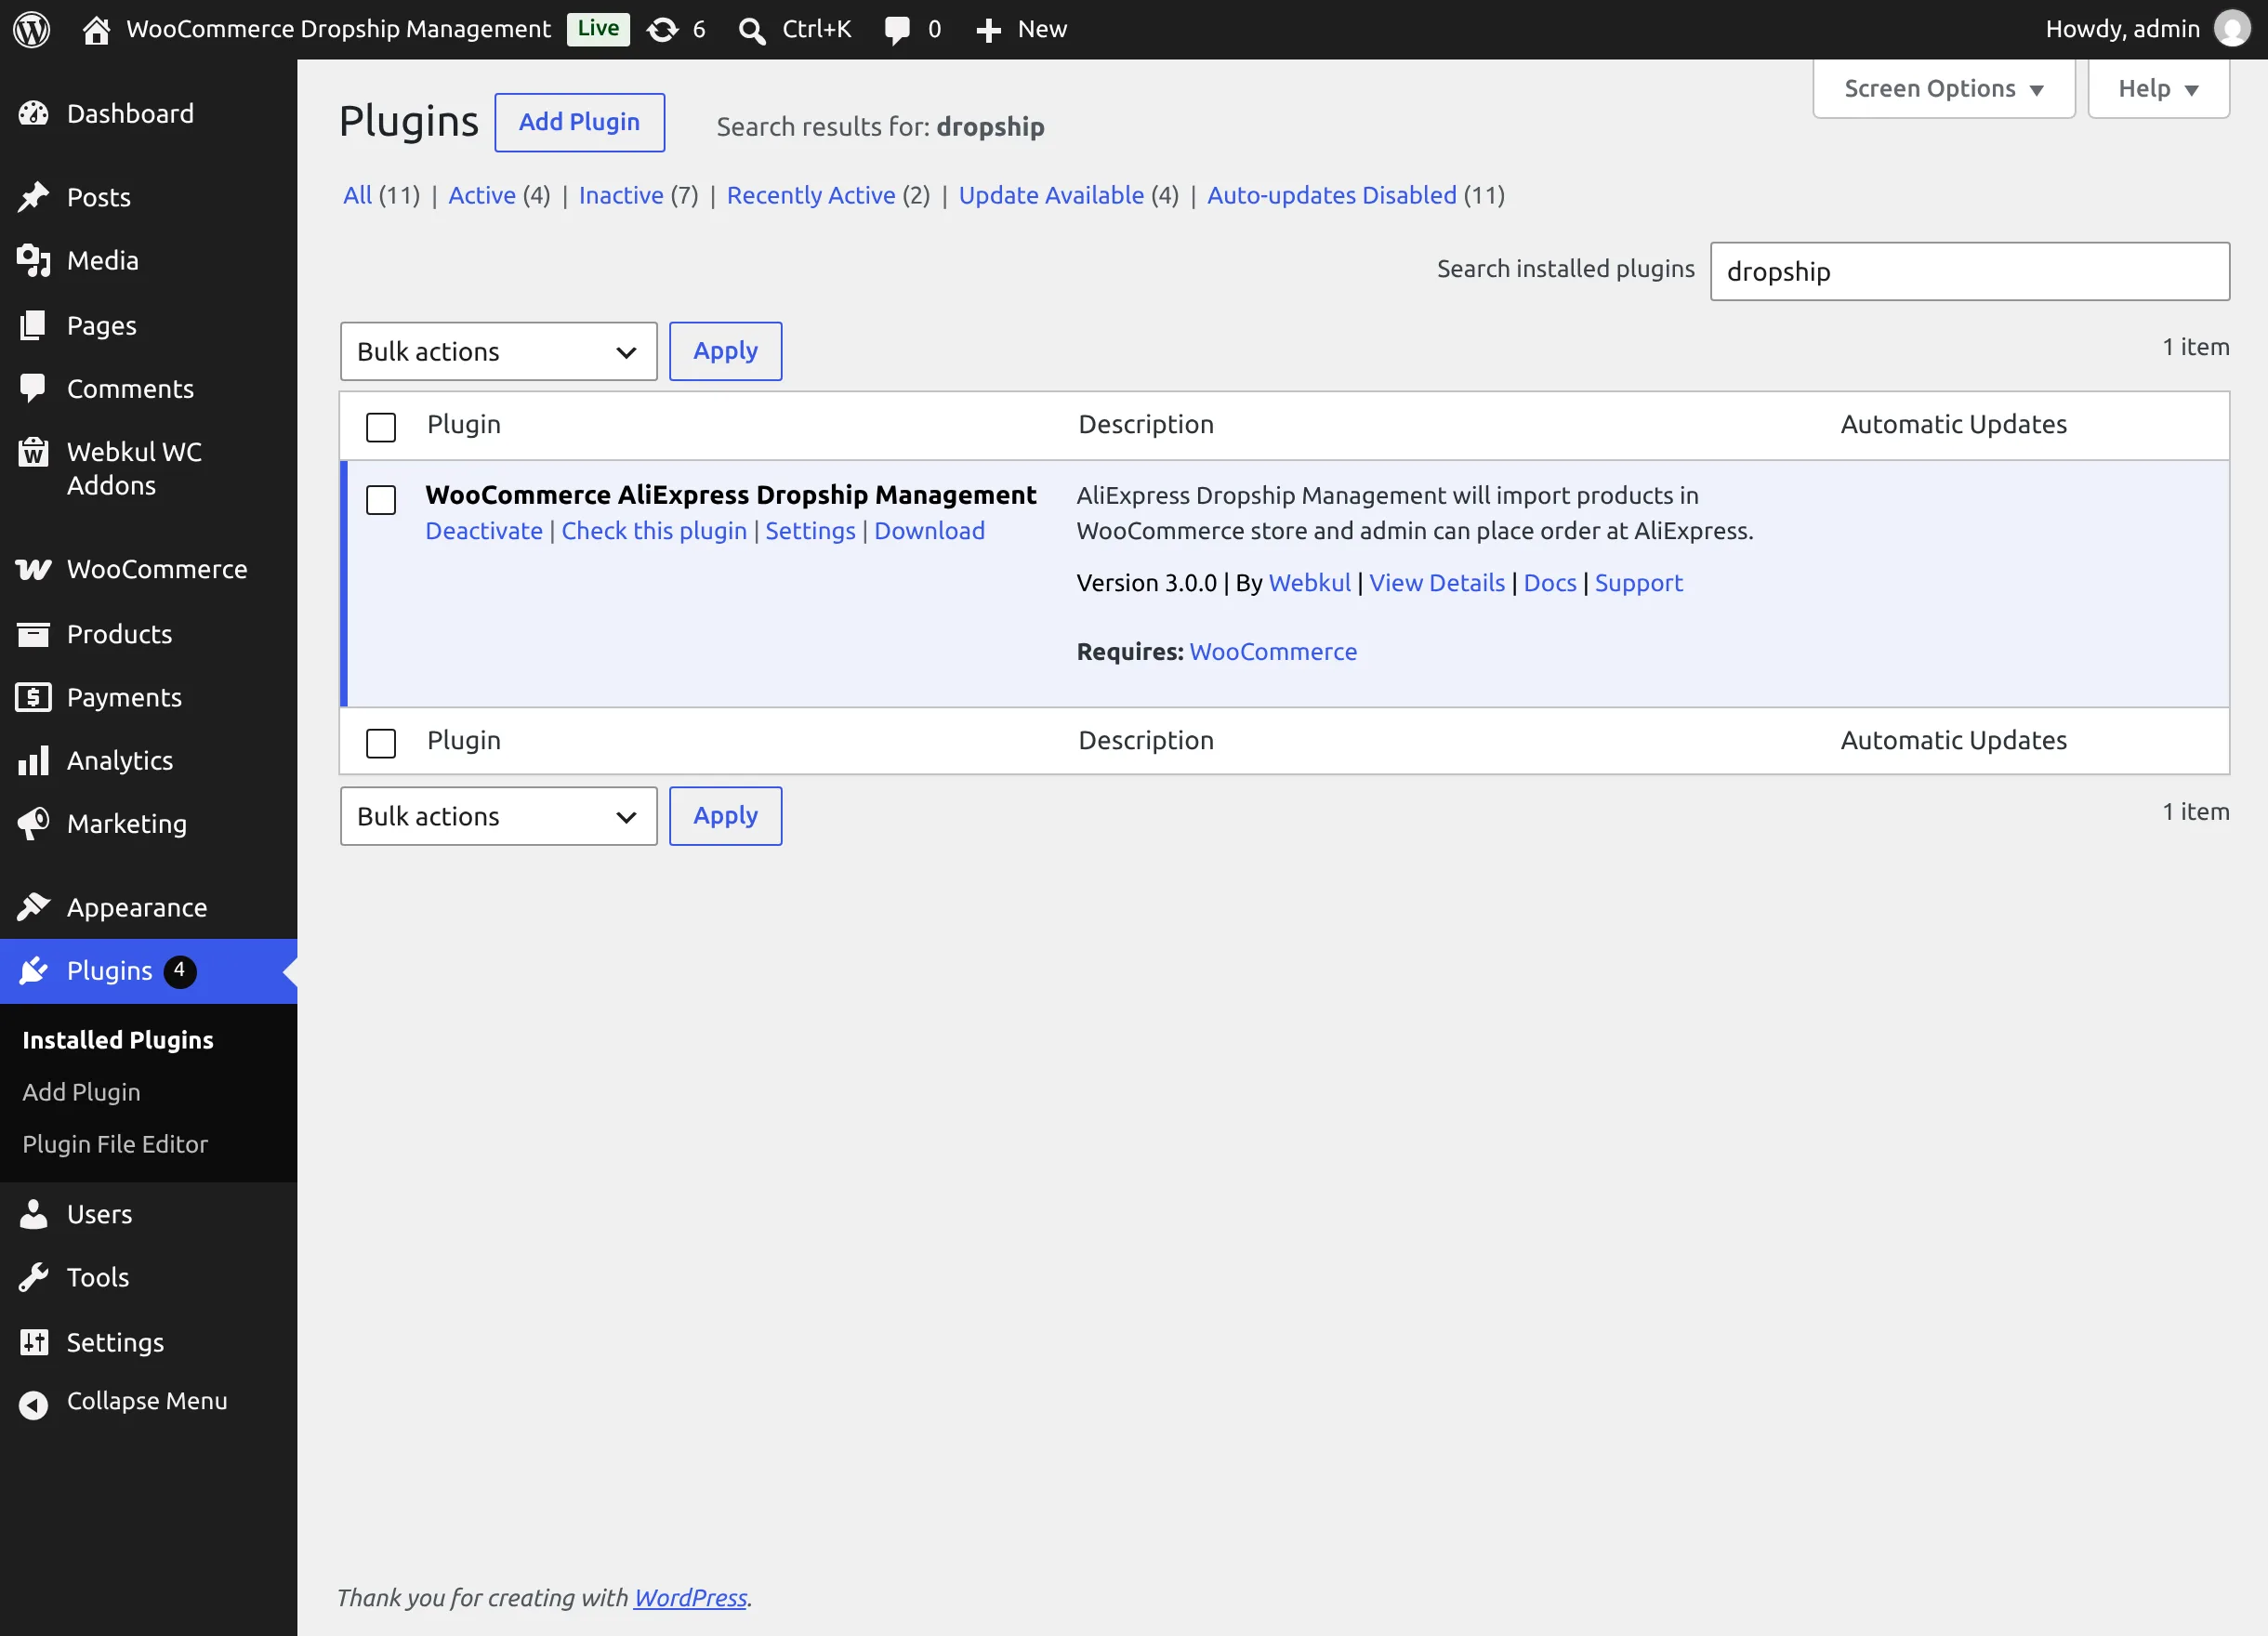2268x1636 pixels.
Task: Expand the Help panel
Action: (x=2158, y=89)
